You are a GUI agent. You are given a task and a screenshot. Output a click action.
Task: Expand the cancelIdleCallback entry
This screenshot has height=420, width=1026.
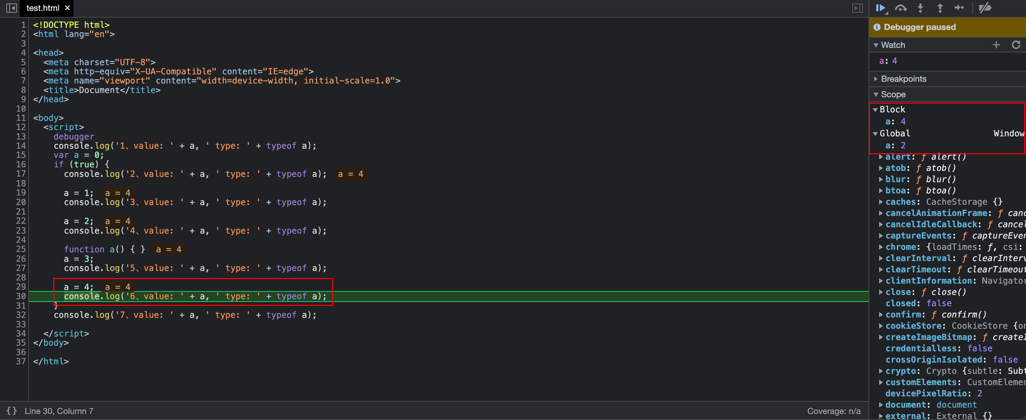[881, 224]
